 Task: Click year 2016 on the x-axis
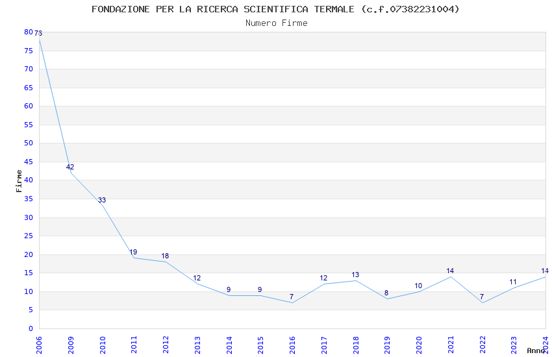[x=292, y=345]
